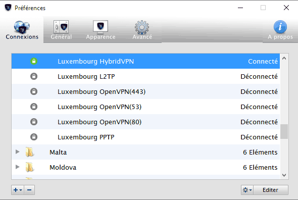Click the list scrollbar up arrow
298x200 pixels.
[x=284, y=59]
